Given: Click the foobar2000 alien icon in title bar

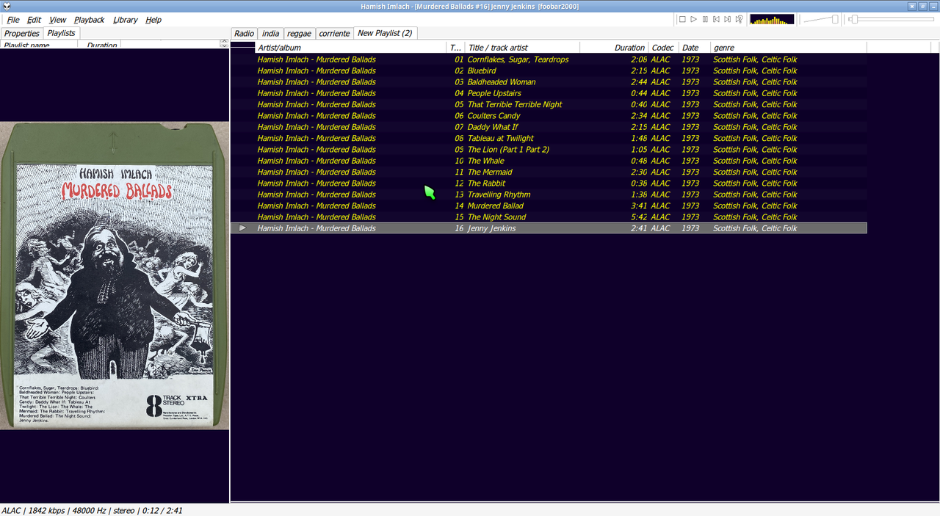Looking at the screenshot, I should [x=6, y=6].
